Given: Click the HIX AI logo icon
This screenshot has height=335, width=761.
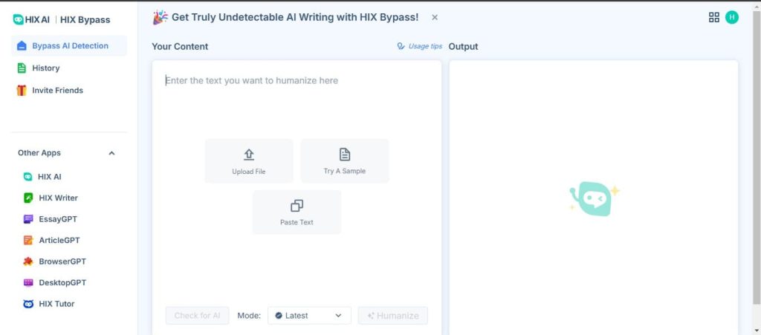Looking at the screenshot, I should tap(18, 19).
